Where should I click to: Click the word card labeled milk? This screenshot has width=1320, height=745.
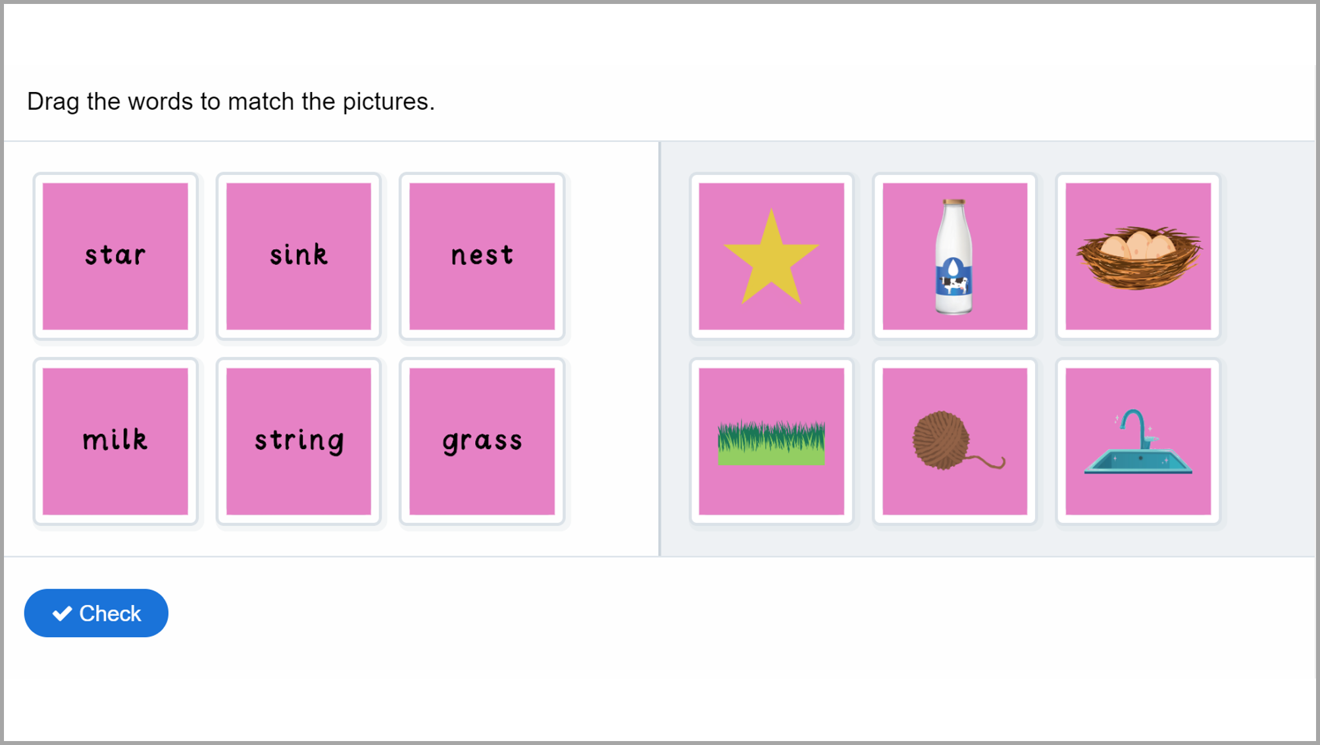point(115,440)
